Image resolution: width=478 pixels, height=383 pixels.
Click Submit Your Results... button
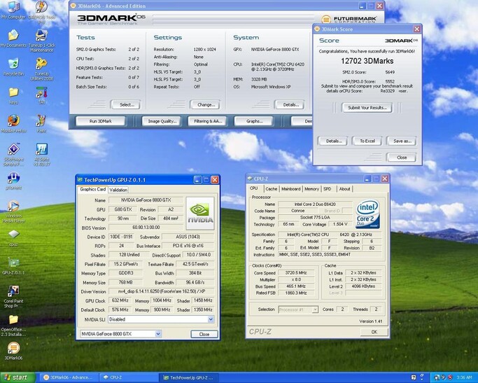tap(367, 108)
